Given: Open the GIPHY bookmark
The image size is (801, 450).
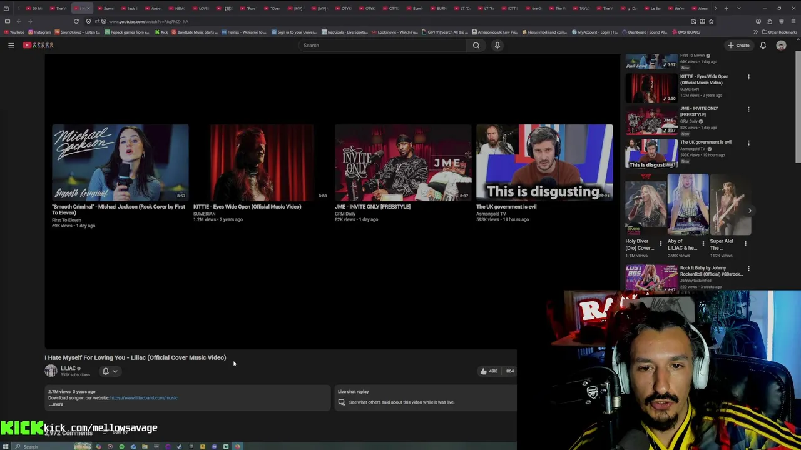Looking at the screenshot, I should 445,32.
